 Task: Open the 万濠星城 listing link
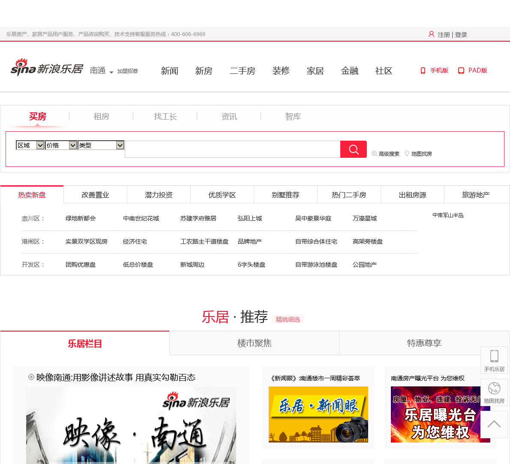365,218
